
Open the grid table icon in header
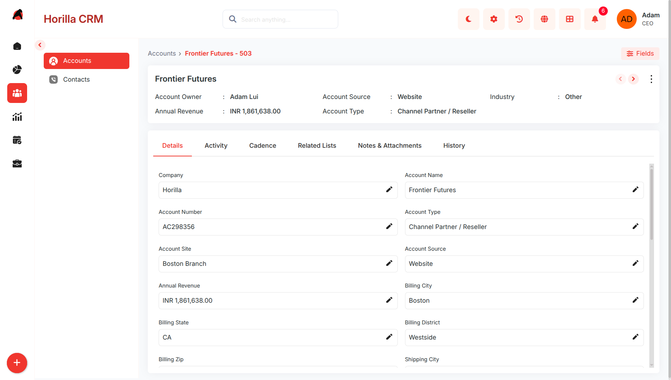569,19
